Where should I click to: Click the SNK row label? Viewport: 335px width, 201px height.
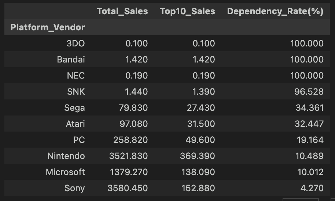[76, 92]
